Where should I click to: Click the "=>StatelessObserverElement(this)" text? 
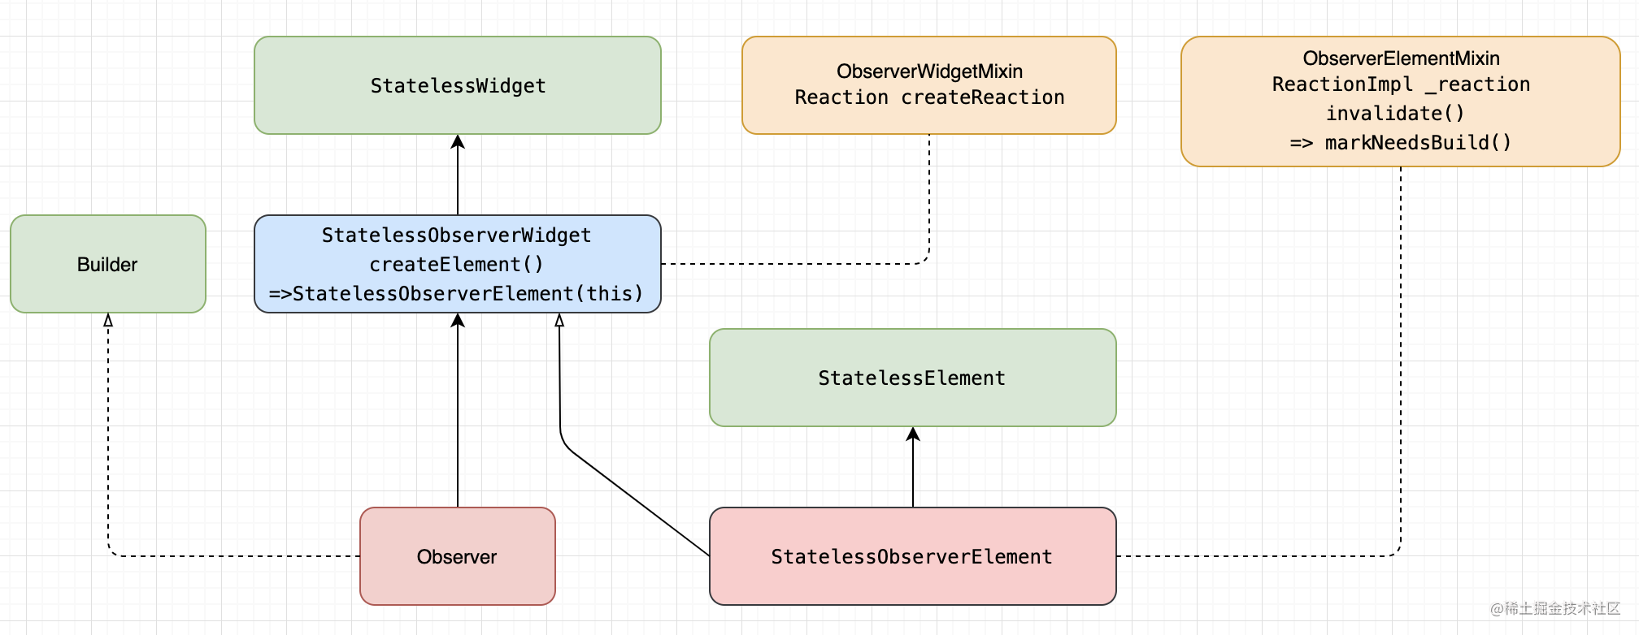tap(456, 294)
